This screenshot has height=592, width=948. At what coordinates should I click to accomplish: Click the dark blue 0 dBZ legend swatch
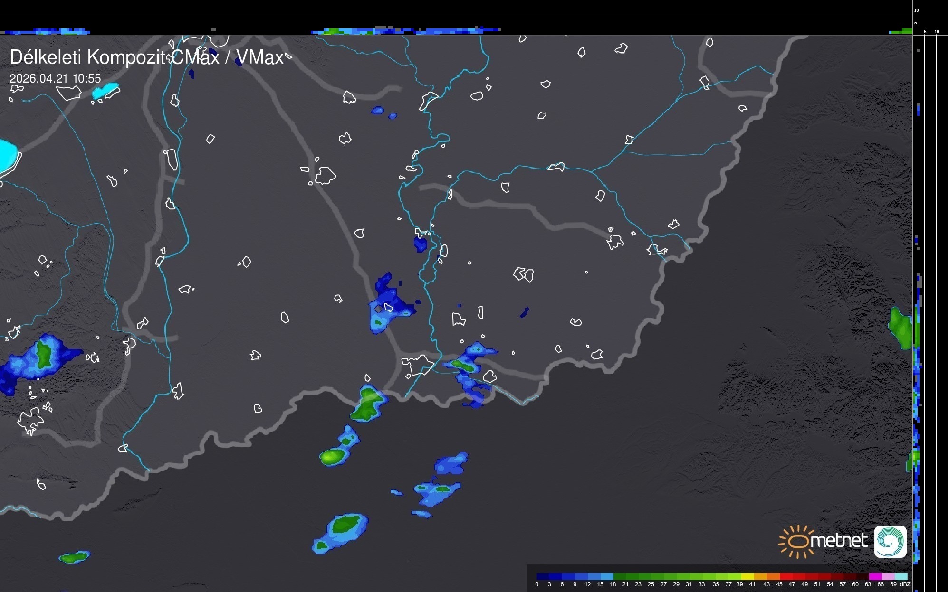(x=543, y=576)
